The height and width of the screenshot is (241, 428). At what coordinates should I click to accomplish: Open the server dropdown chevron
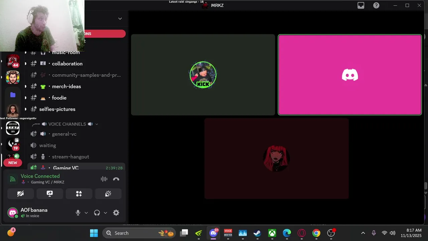120,19
